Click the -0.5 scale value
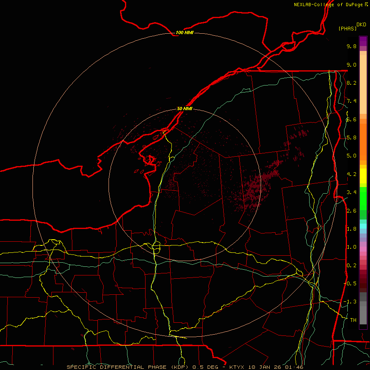The height and width of the screenshot is (370, 370). coord(350,284)
